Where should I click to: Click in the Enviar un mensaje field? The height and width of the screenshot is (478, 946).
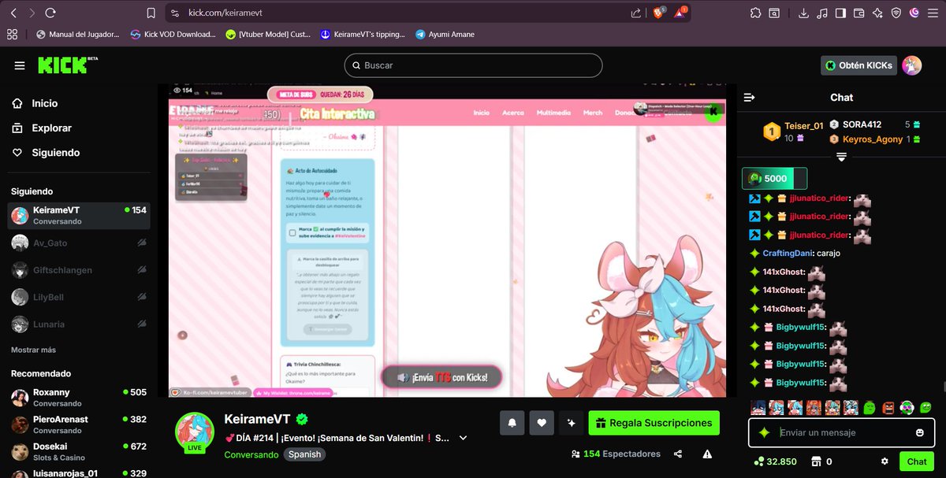(x=841, y=432)
